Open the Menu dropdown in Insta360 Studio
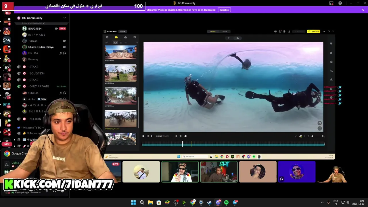 click(x=122, y=31)
